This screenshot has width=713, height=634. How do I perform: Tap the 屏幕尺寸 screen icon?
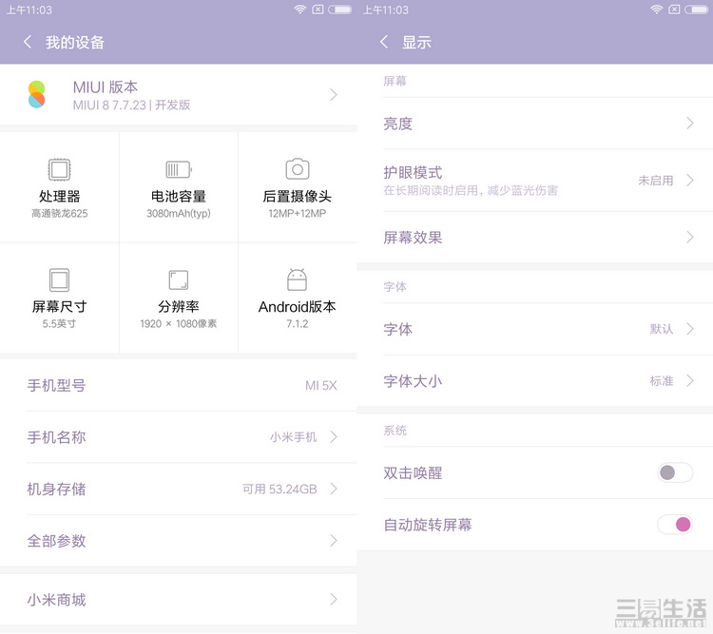[60, 279]
